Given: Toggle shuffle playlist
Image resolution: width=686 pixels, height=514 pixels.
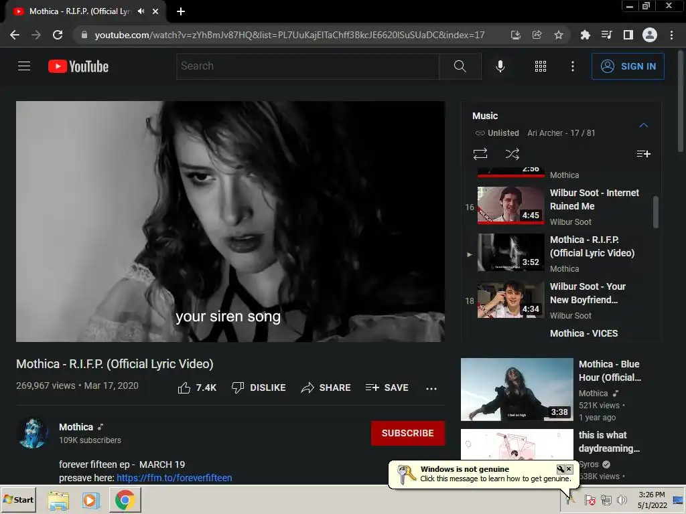Looking at the screenshot, I should (x=512, y=154).
